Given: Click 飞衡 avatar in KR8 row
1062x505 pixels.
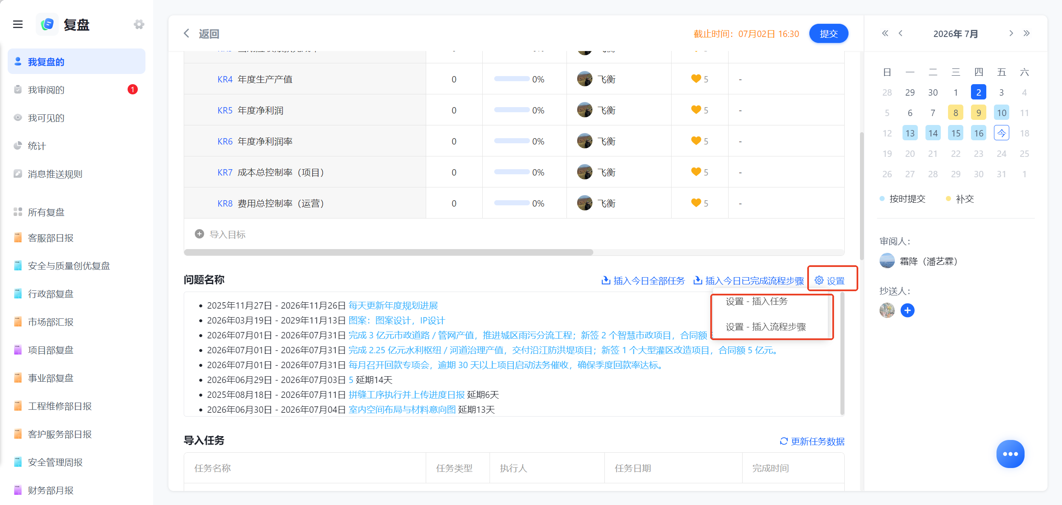Looking at the screenshot, I should [x=585, y=203].
